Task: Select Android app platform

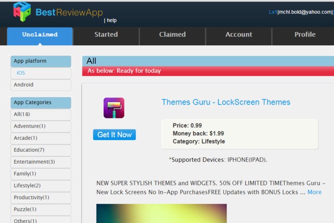Action: 41,85
